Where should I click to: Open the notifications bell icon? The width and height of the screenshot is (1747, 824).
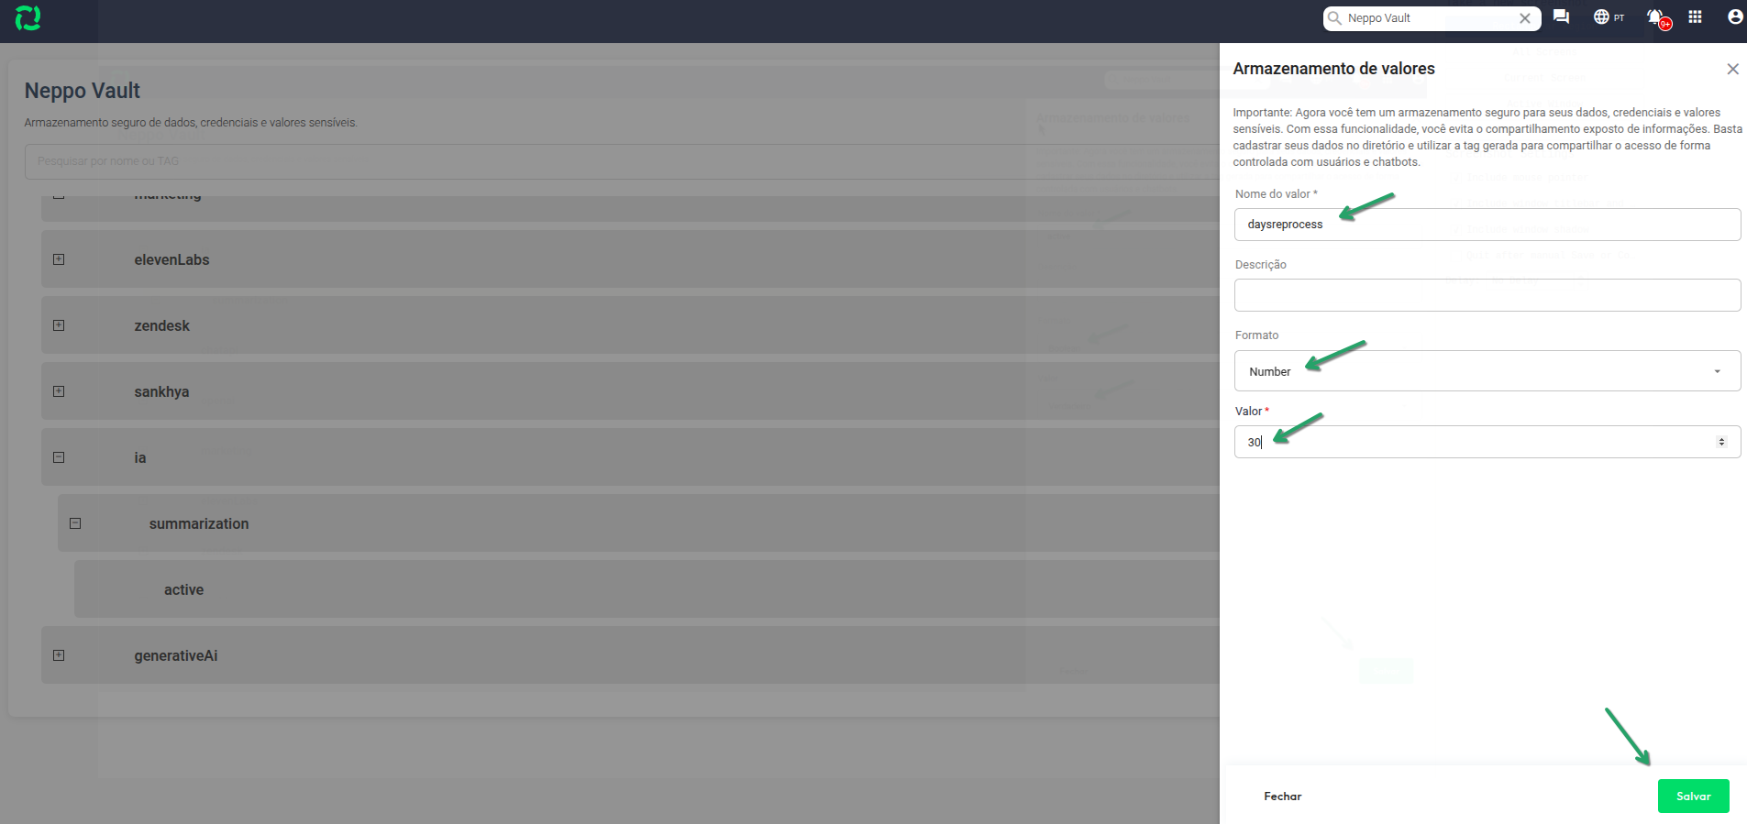pos(1655,17)
